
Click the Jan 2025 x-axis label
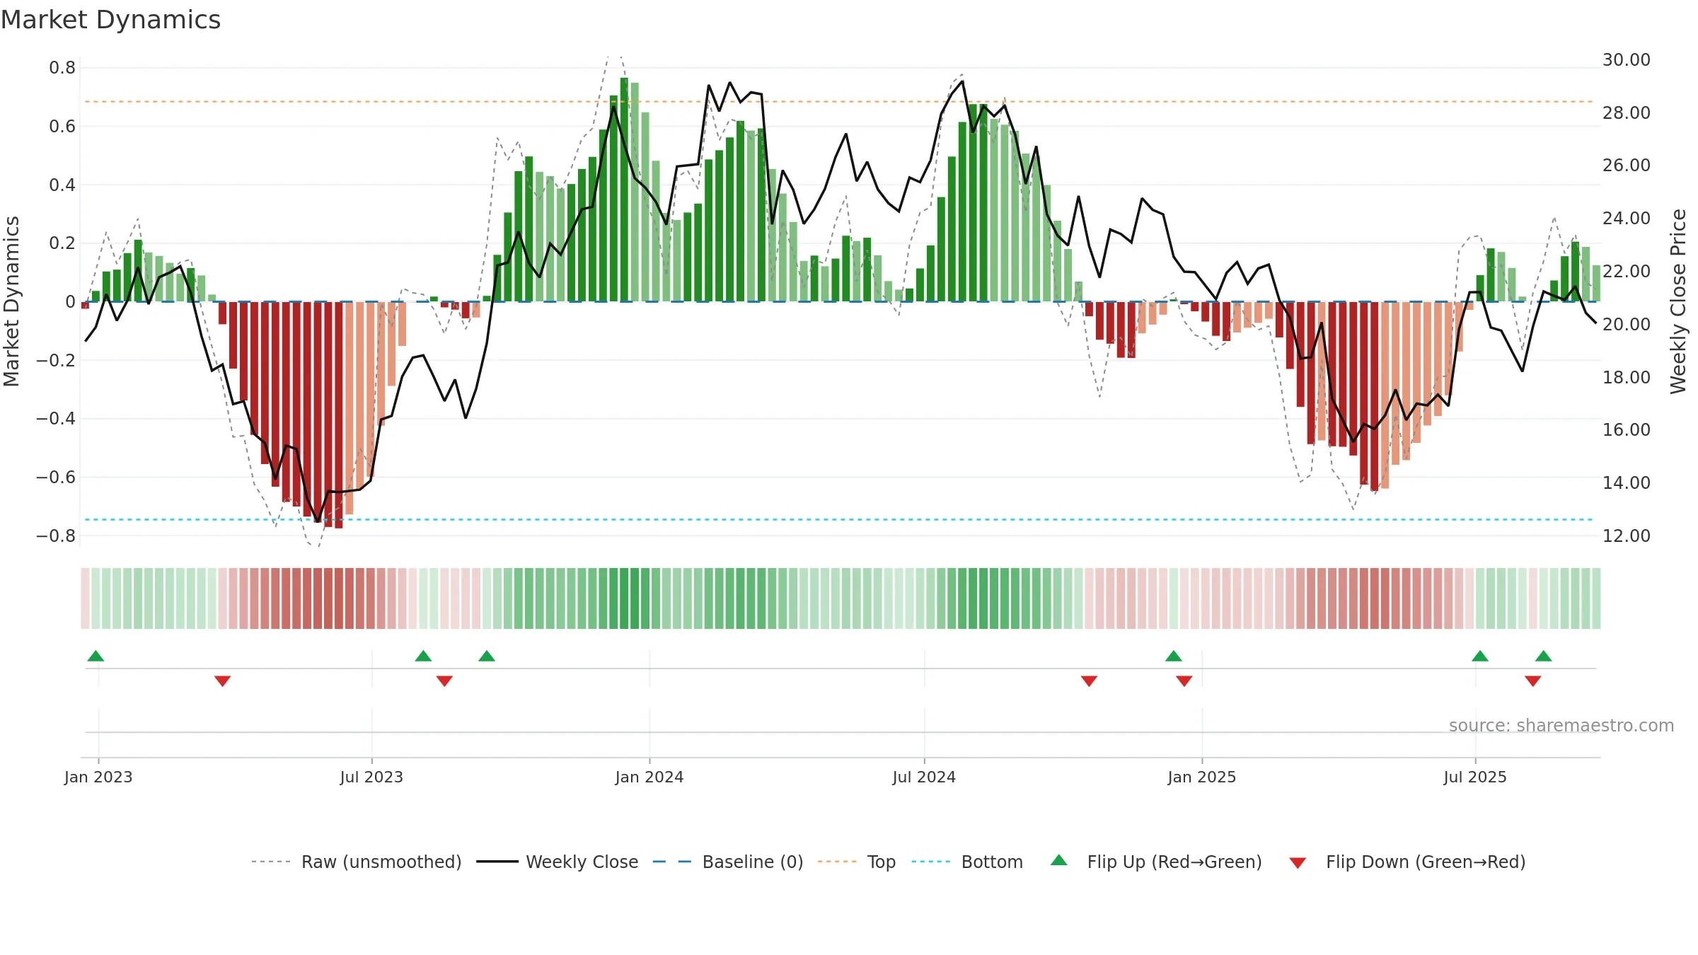click(1202, 777)
